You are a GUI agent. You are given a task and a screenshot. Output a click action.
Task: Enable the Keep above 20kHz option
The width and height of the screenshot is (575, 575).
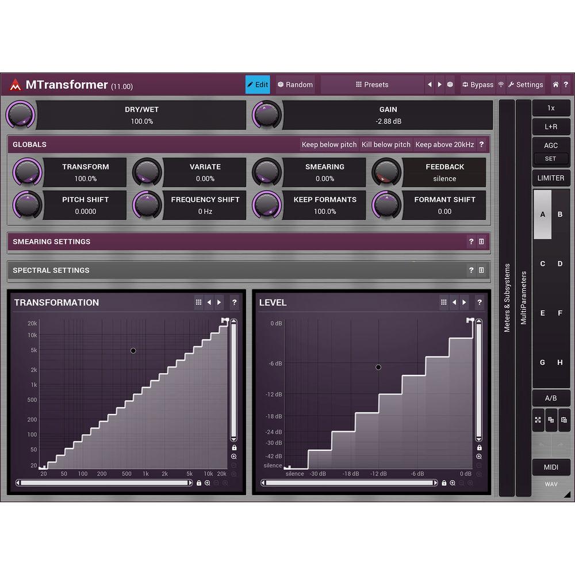[443, 144]
